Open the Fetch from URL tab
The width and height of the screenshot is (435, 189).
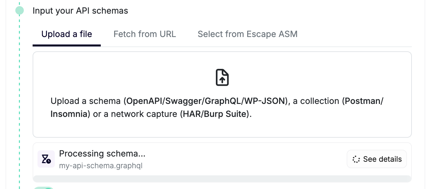tap(144, 34)
